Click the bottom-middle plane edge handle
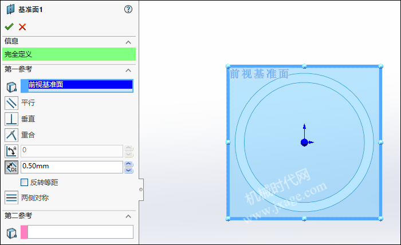The height and width of the screenshot is (245, 401). coord(304,219)
